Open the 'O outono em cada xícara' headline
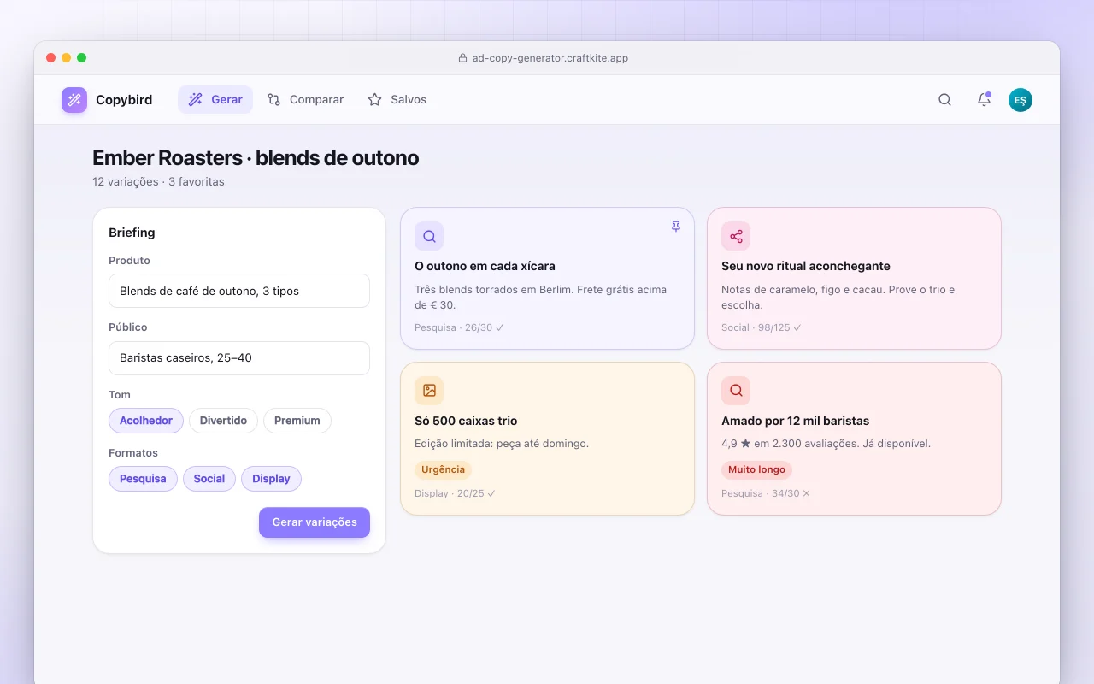 pos(485,266)
